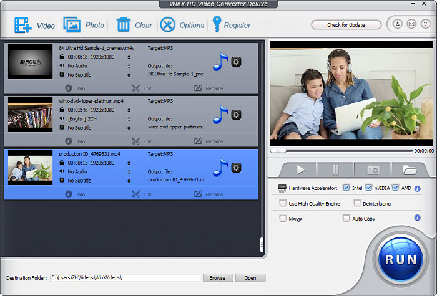437x296 pixels.
Task: Pause the preview playback
Action: point(336,169)
